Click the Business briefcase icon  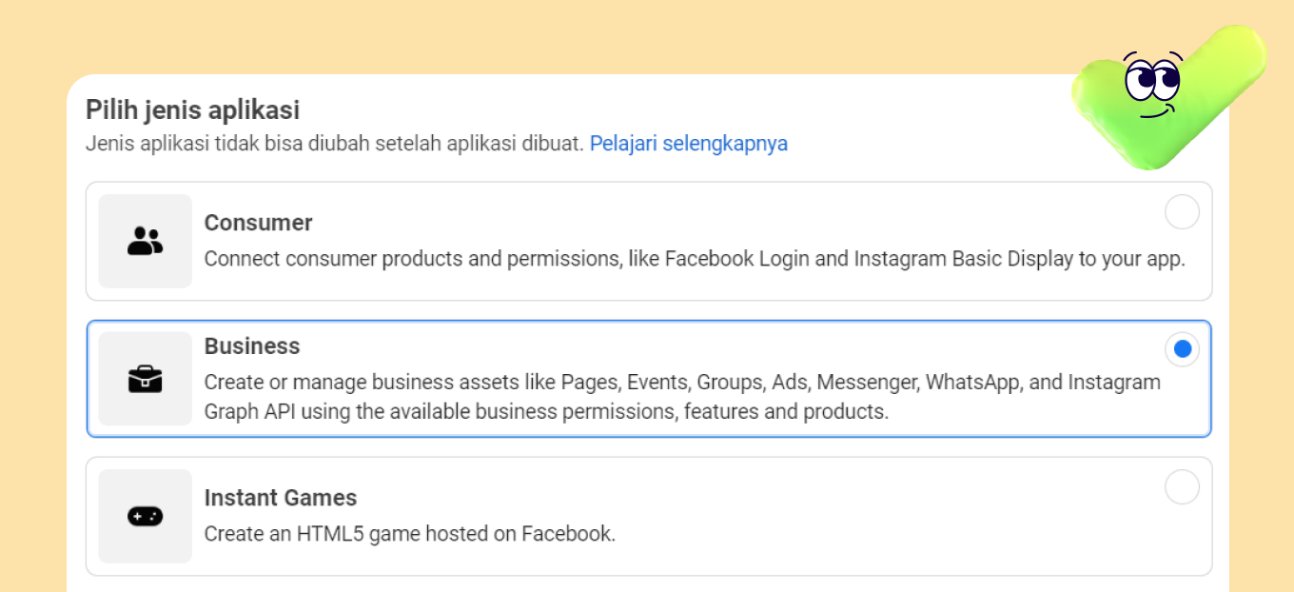146,379
